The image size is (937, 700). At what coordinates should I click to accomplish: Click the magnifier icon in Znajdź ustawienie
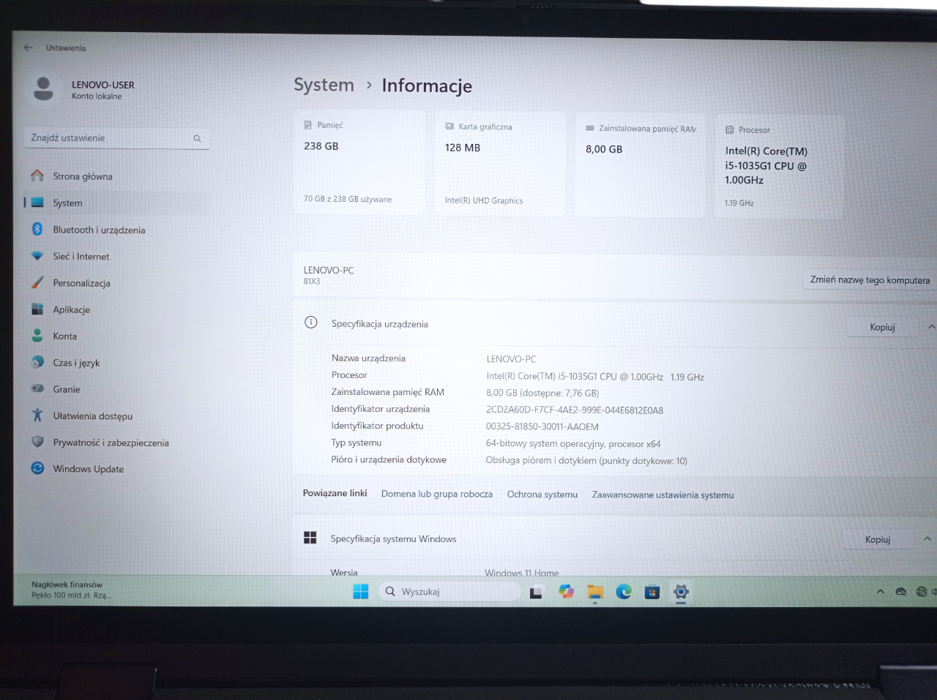[197, 138]
